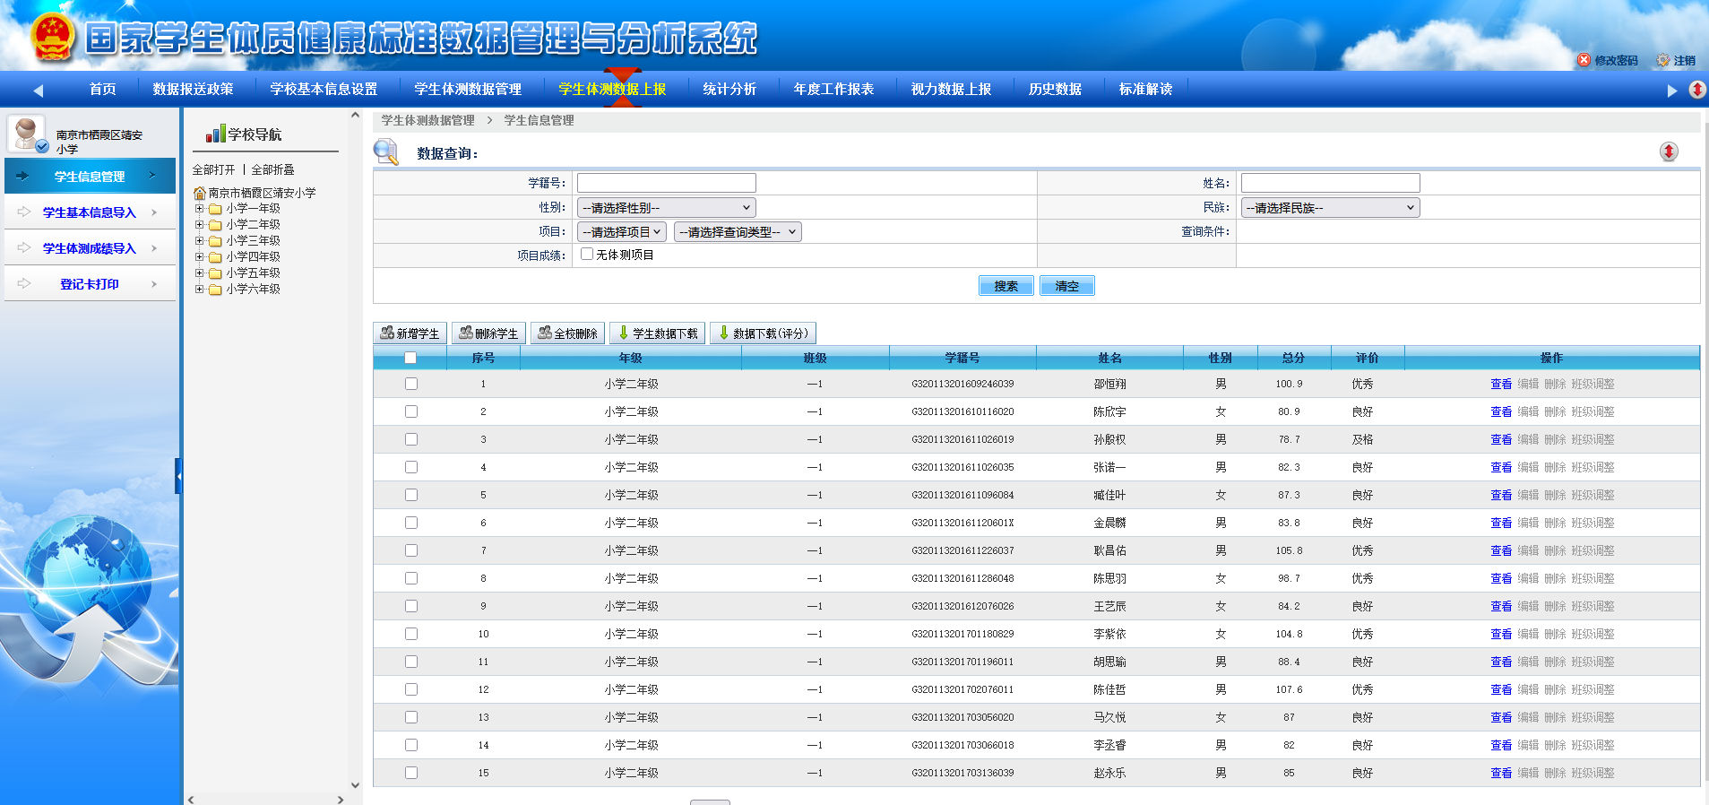Click the 学生数据下载 green download arrow

coord(624,333)
